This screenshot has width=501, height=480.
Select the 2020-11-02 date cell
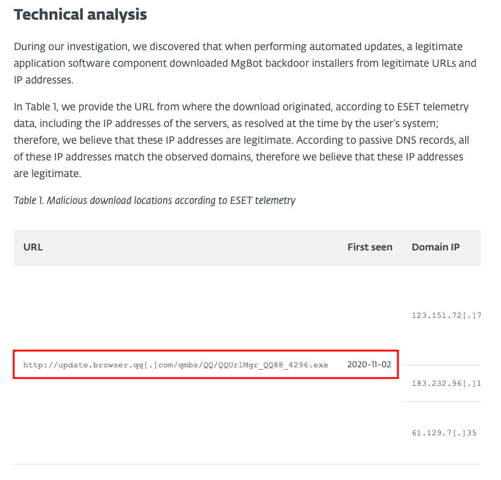[369, 364]
